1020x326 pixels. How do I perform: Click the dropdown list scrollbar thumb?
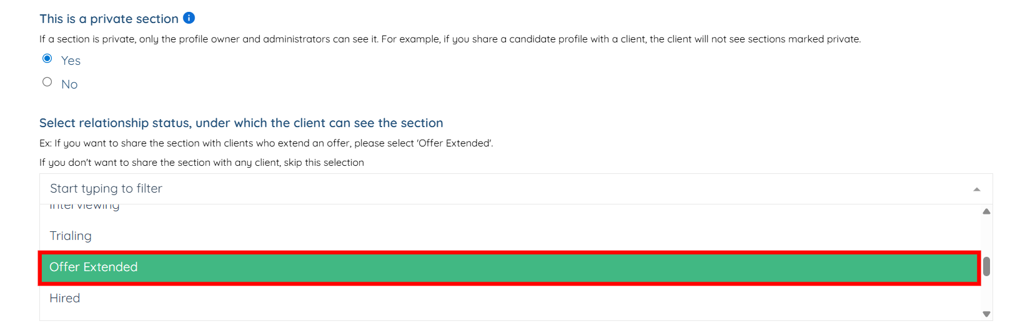point(986,267)
